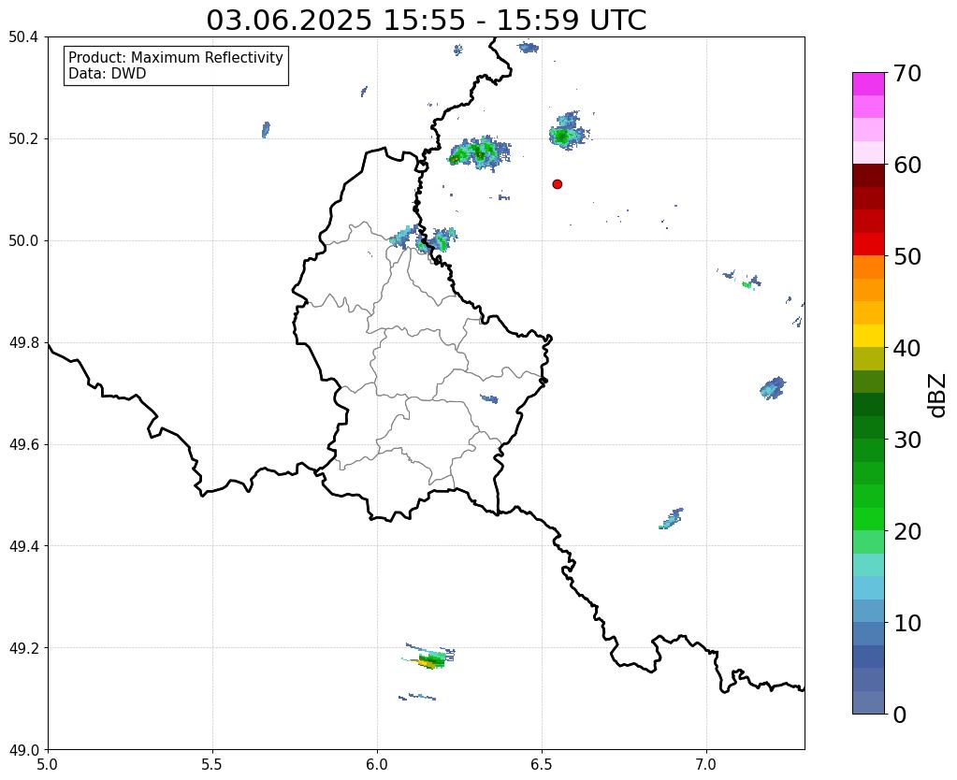This screenshot has height=780, width=957.
Task: Click the latitude axis label 49.2
Action: [x=23, y=648]
